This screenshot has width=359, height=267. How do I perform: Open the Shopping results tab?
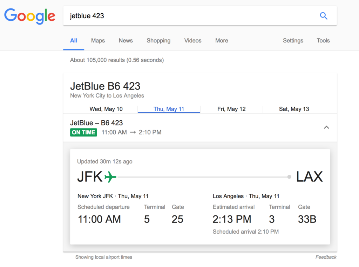pyautogui.click(x=158, y=41)
